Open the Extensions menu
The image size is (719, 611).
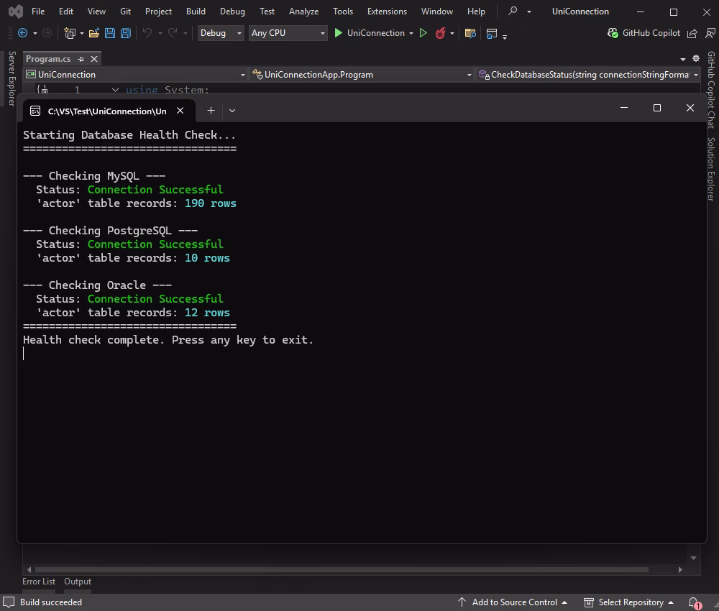click(x=387, y=12)
